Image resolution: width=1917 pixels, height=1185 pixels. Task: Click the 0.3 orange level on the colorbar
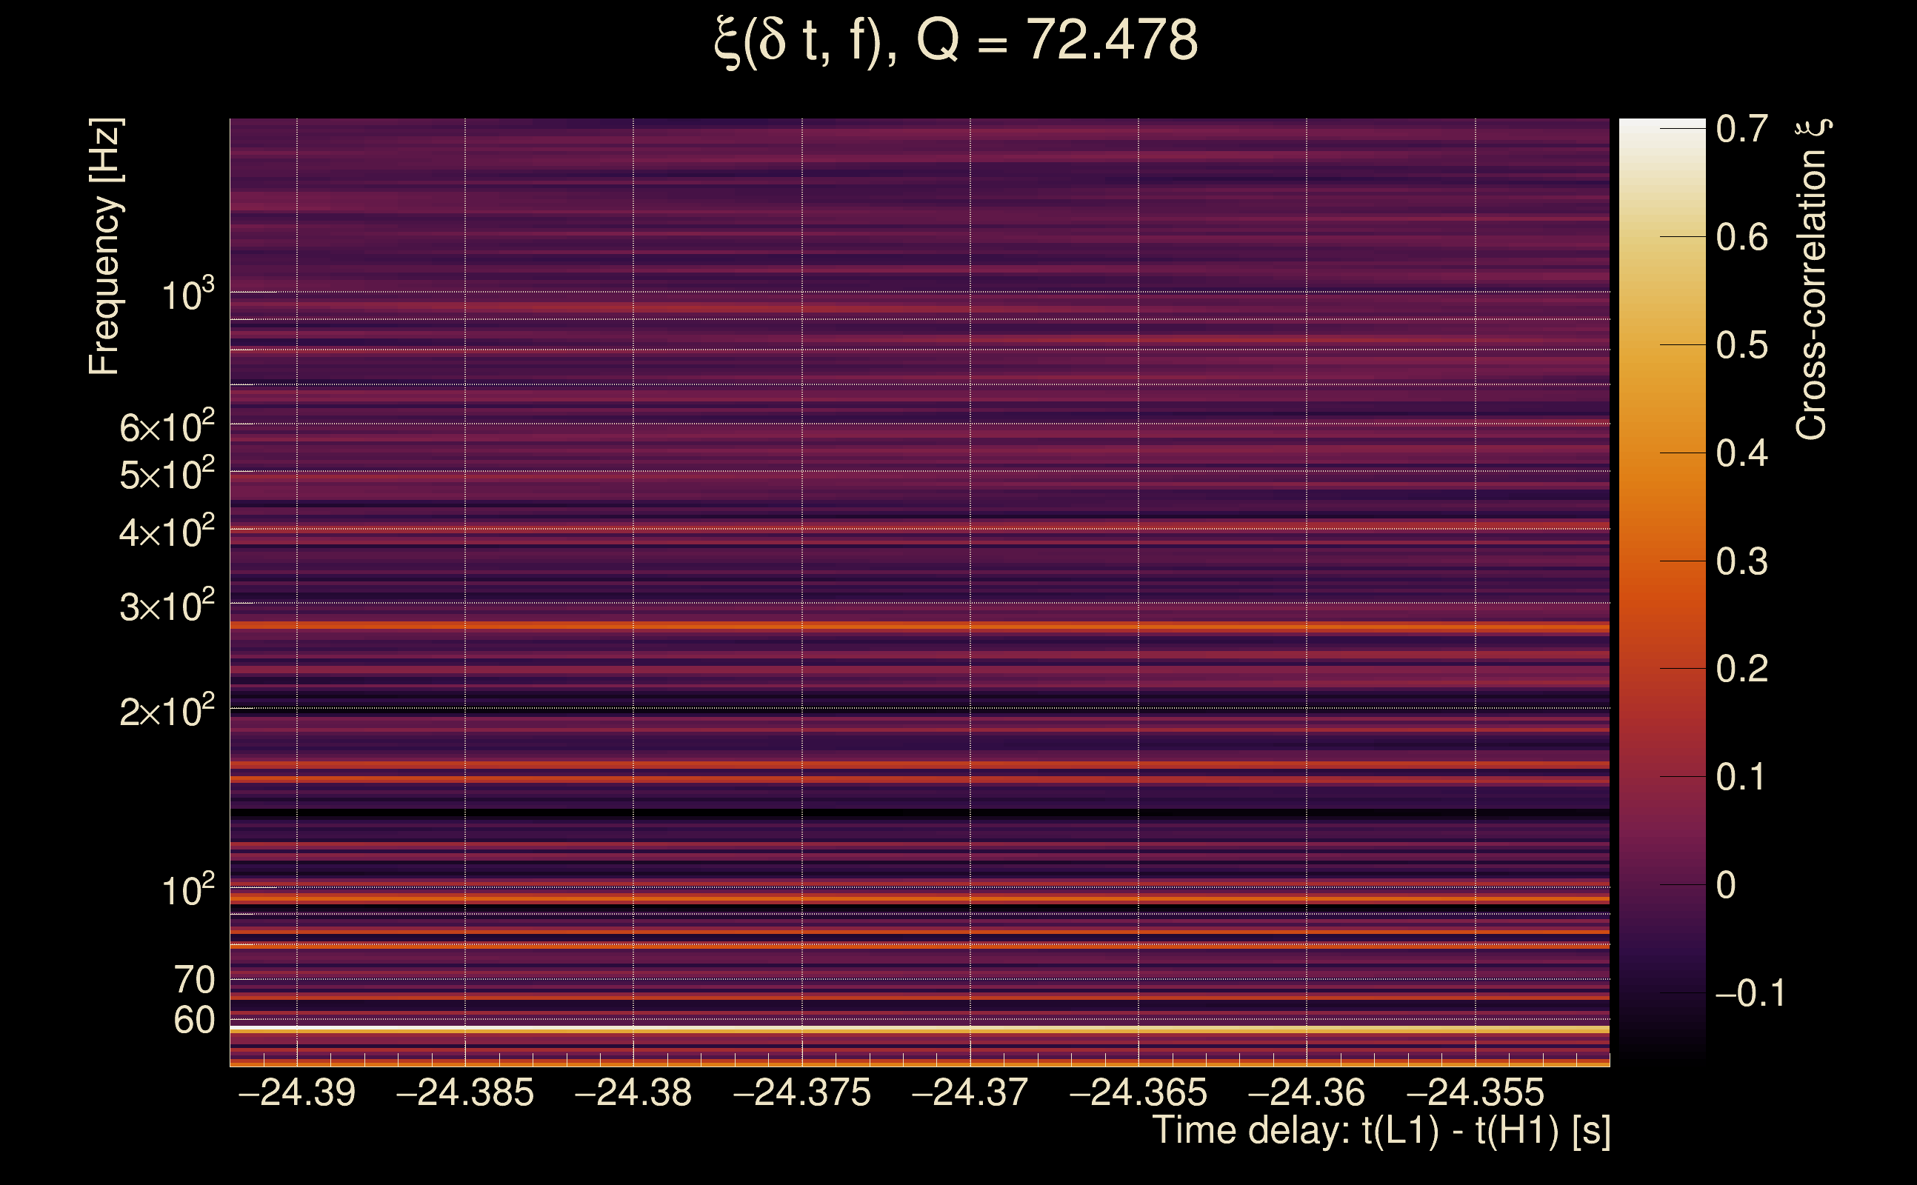[x=1661, y=561]
